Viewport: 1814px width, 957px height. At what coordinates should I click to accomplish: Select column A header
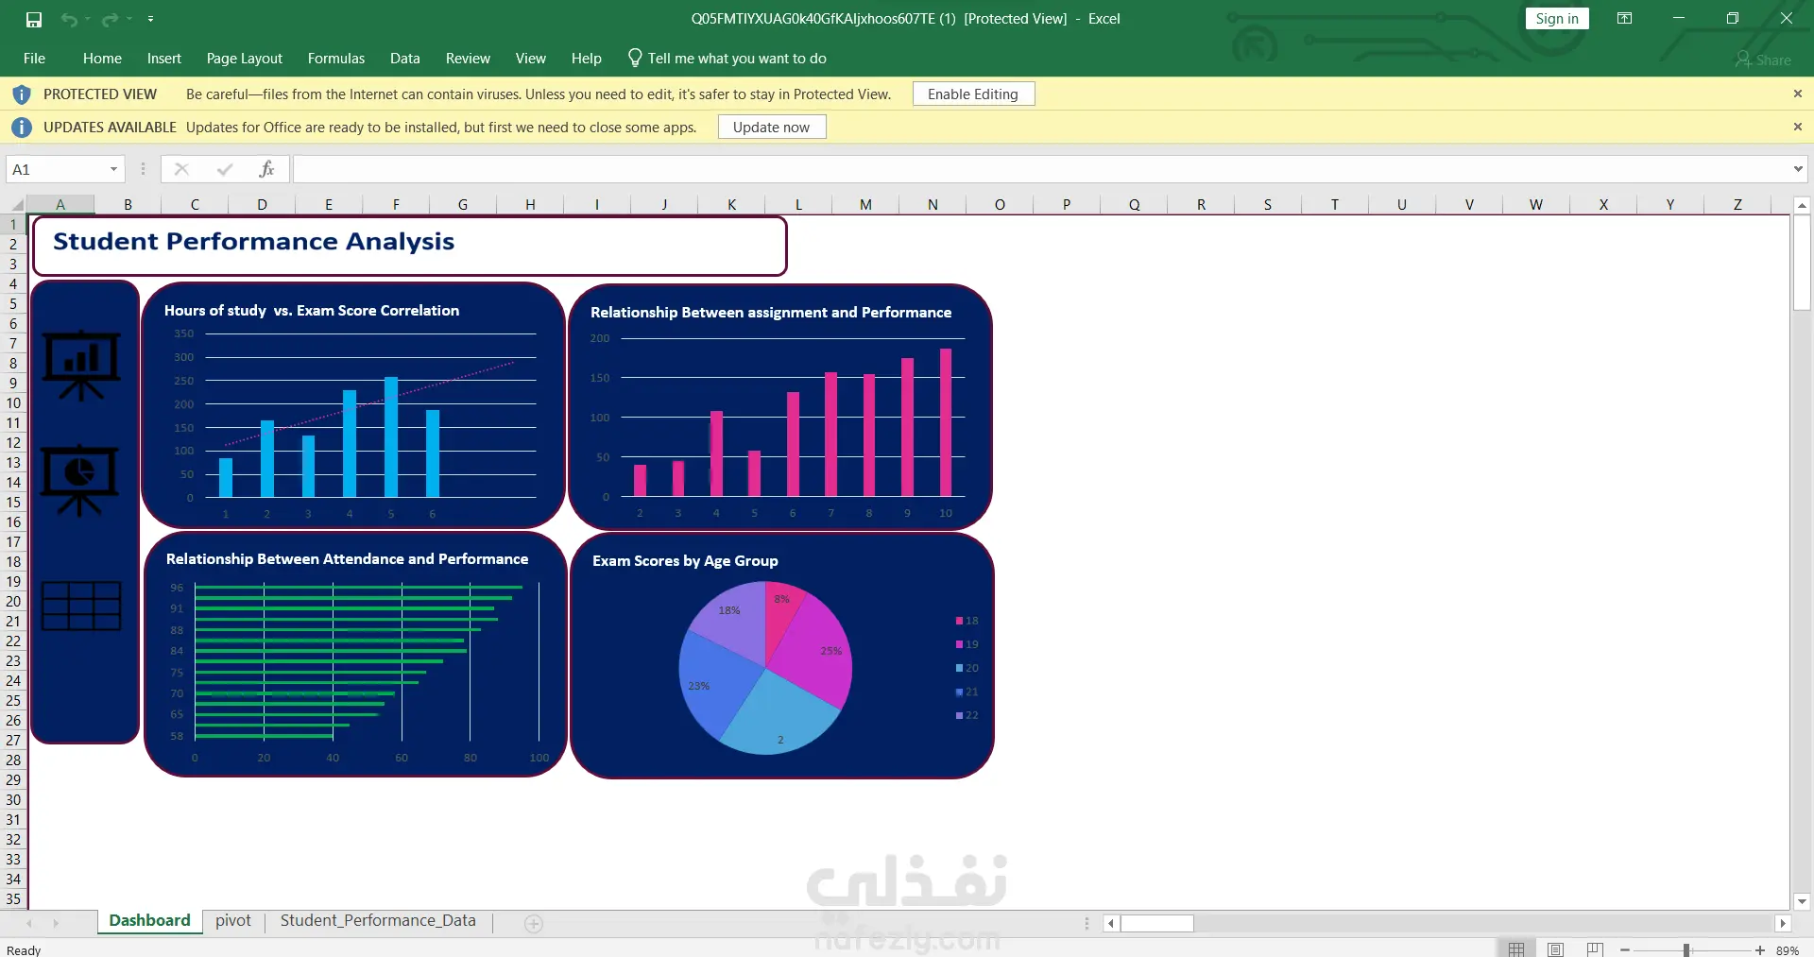pos(60,204)
